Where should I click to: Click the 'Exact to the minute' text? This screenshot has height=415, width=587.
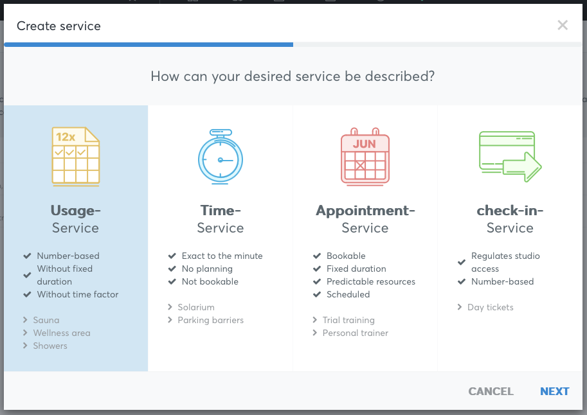tap(222, 256)
